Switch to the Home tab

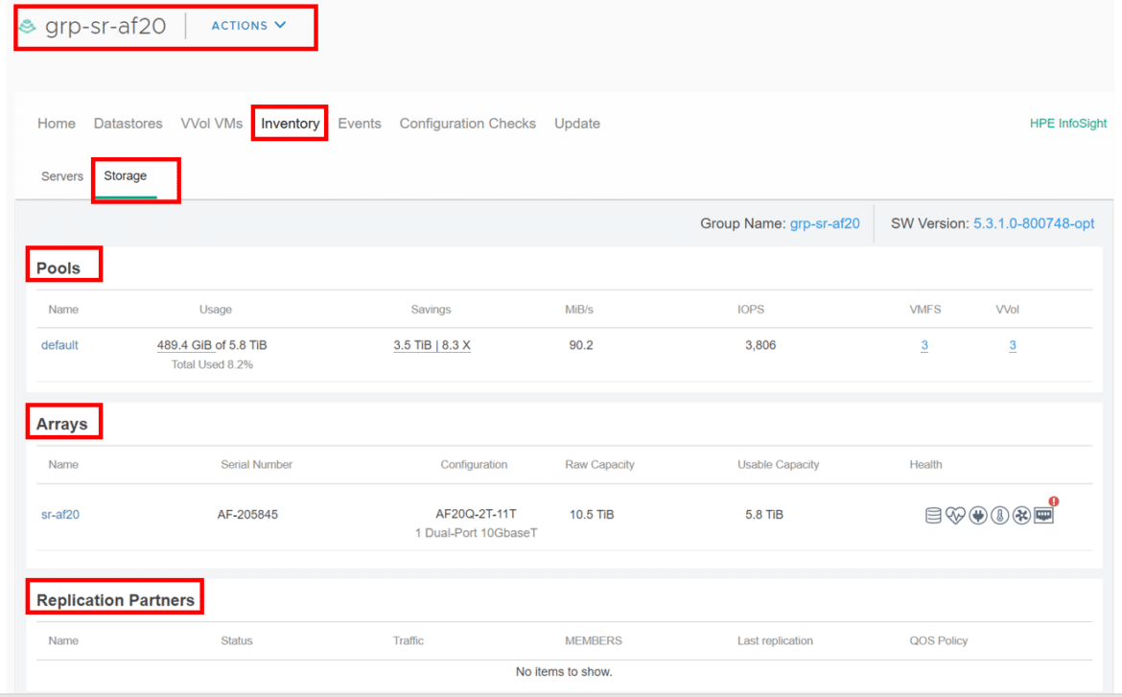pos(57,123)
